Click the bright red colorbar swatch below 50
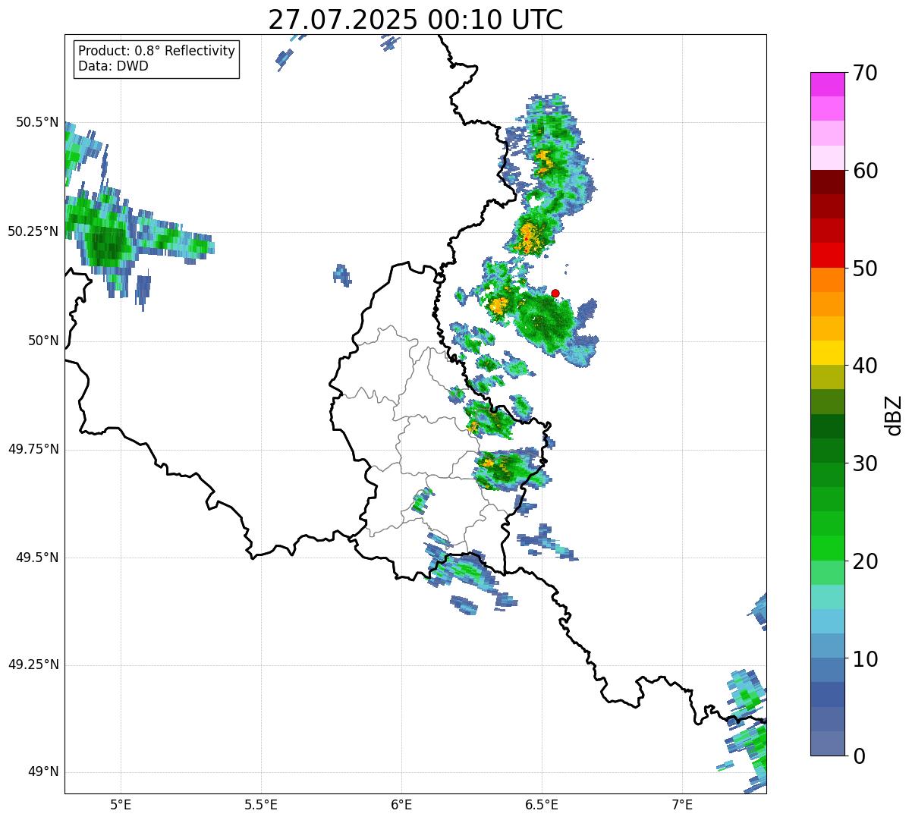The height and width of the screenshot is (820, 912). [x=827, y=256]
